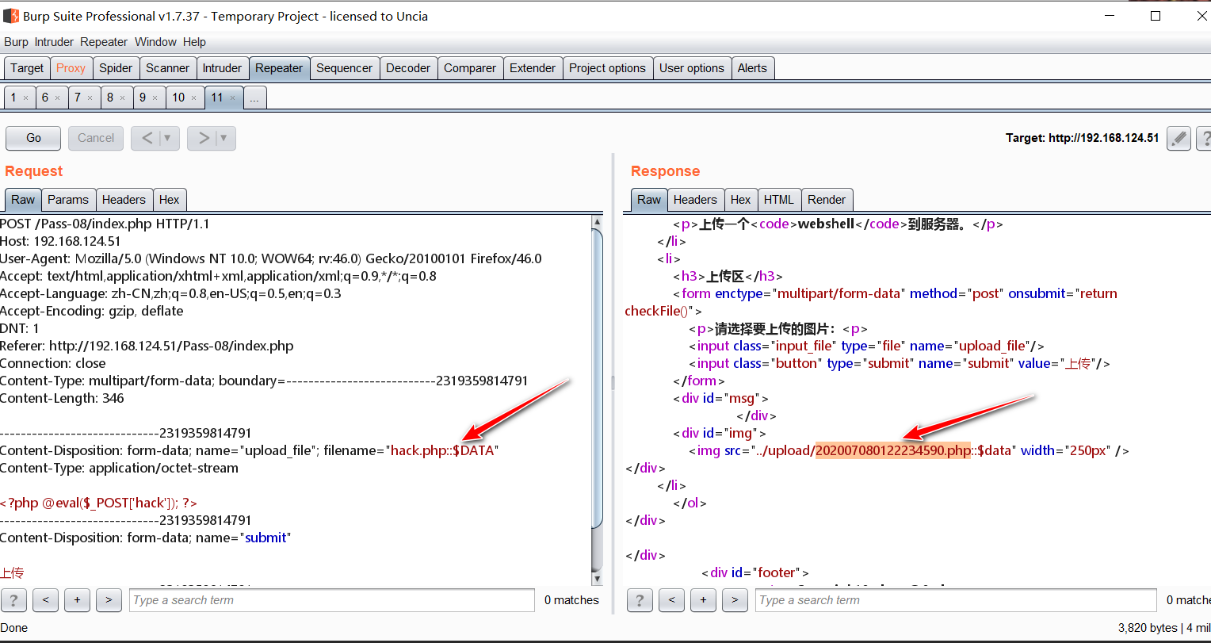Show response HTML view
The height and width of the screenshot is (643, 1211).
click(778, 200)
